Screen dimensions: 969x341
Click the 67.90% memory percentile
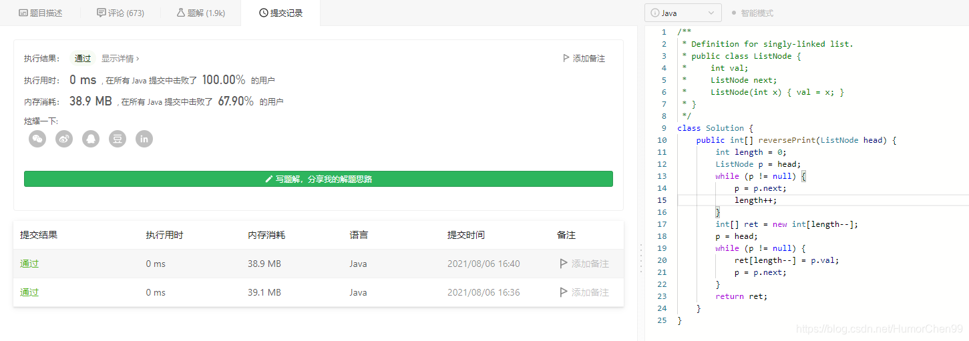click(x=236, y=101)
